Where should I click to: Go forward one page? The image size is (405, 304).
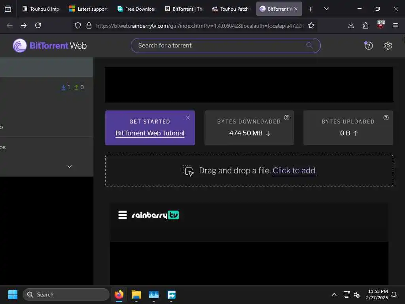24,25
